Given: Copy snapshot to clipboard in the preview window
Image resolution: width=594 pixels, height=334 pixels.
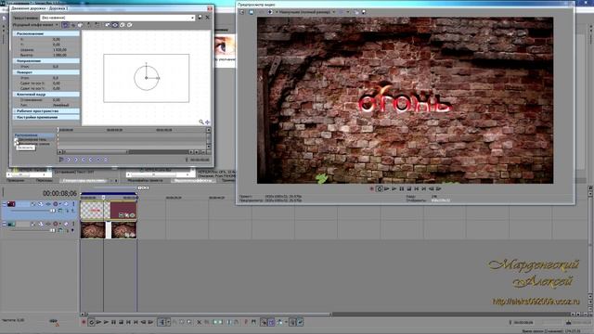Looking at the screenshot, I should (x=356, y=12).
